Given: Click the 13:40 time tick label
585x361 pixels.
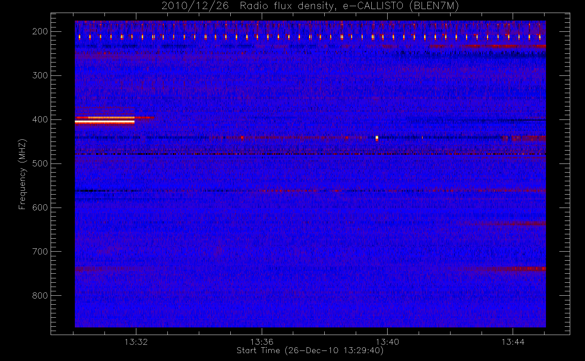Looking at the screenshot, I should [x=387, y=342].
